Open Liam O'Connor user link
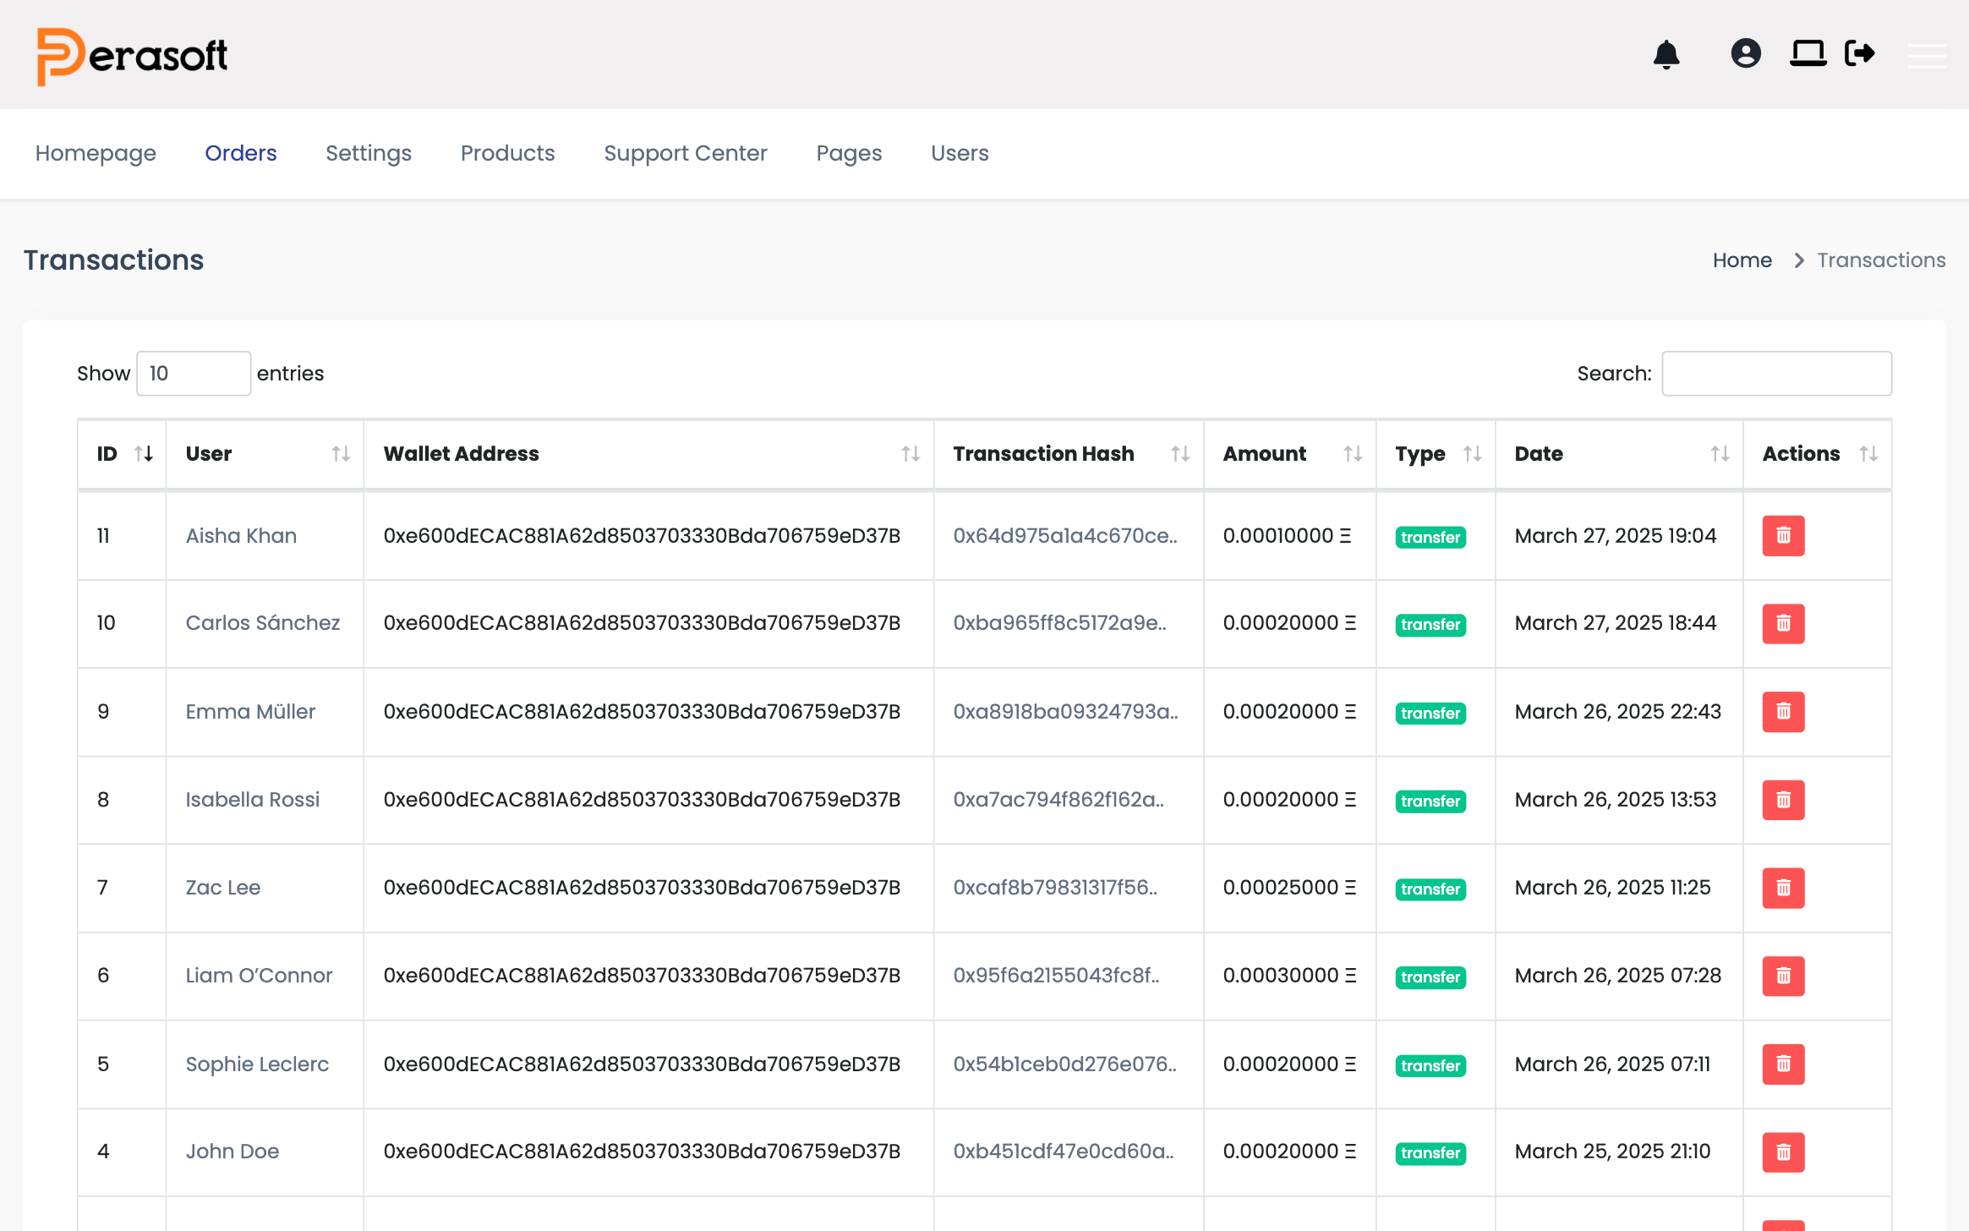This screenshot has height=1231, width=1969. pos(259,976)
